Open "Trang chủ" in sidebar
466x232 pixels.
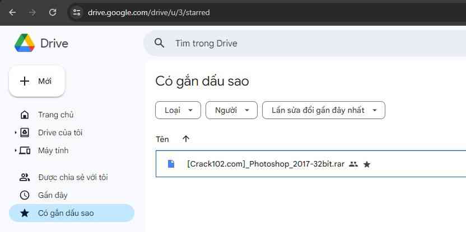click(55, 115)
